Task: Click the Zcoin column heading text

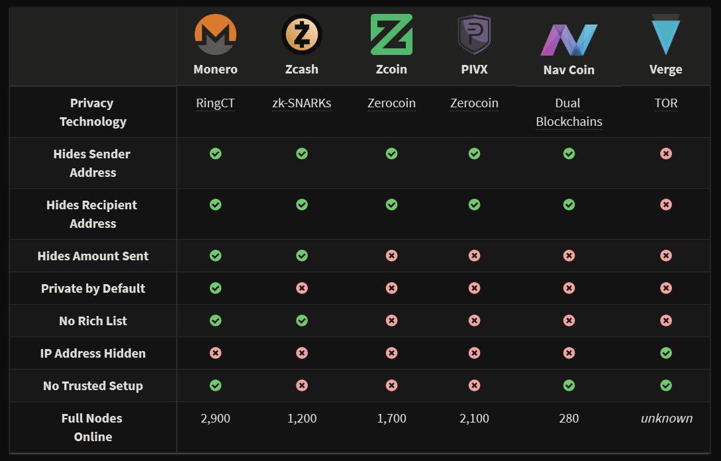Action: tap(391, 70)
